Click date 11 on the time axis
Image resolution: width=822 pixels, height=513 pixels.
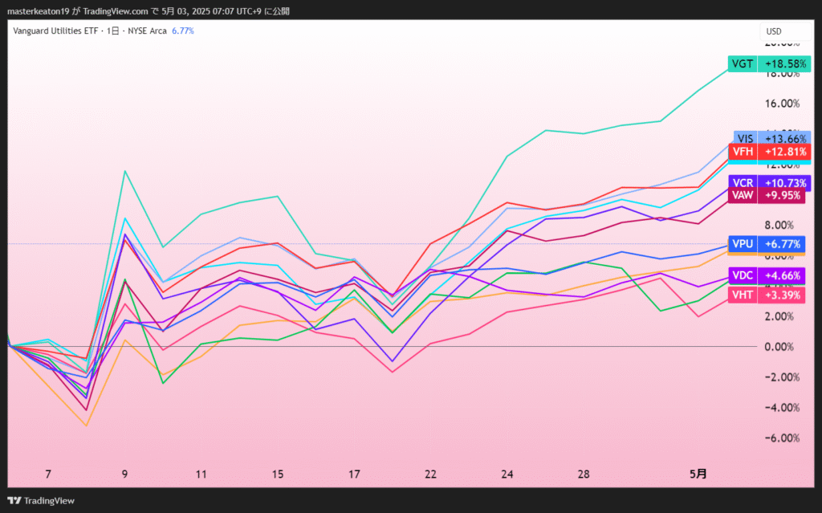point(201,474)
